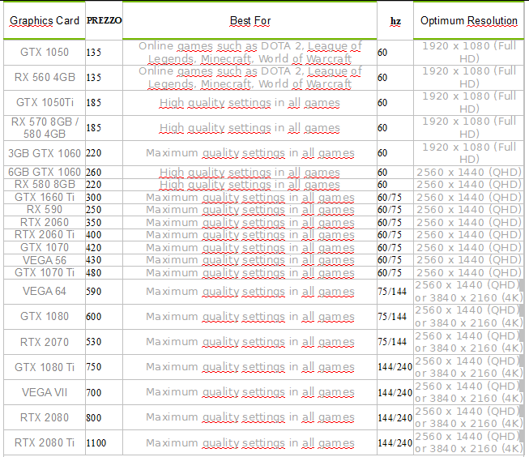This screenshot has width=529, height=457.
Task: Click Best For text in RX 560 4GB row
Action: [250, 77]
